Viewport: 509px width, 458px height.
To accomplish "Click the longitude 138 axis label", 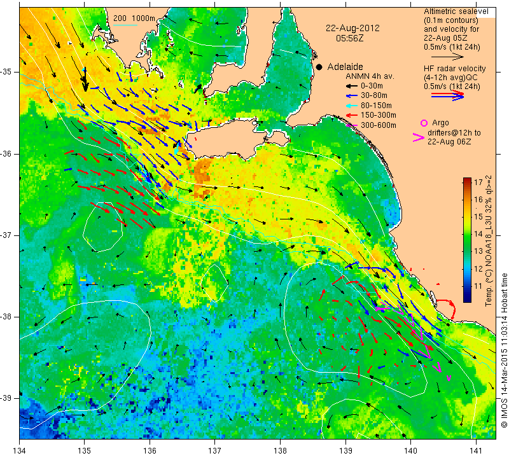I will [280, 450].
